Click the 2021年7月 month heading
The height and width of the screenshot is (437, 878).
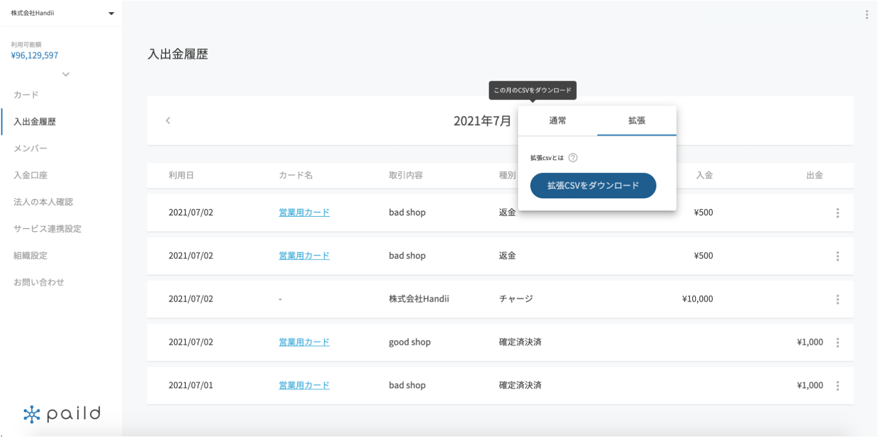[483, 121]
